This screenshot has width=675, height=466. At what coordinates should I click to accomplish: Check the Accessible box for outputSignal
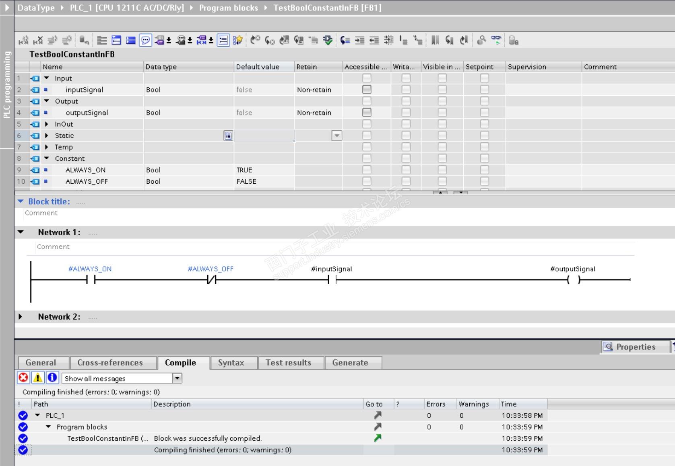(x=367, y=113)
